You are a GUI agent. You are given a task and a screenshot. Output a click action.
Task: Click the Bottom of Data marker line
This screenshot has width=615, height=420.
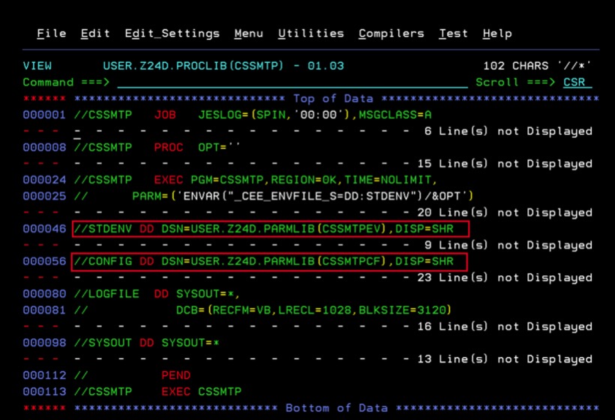point(311,408)
